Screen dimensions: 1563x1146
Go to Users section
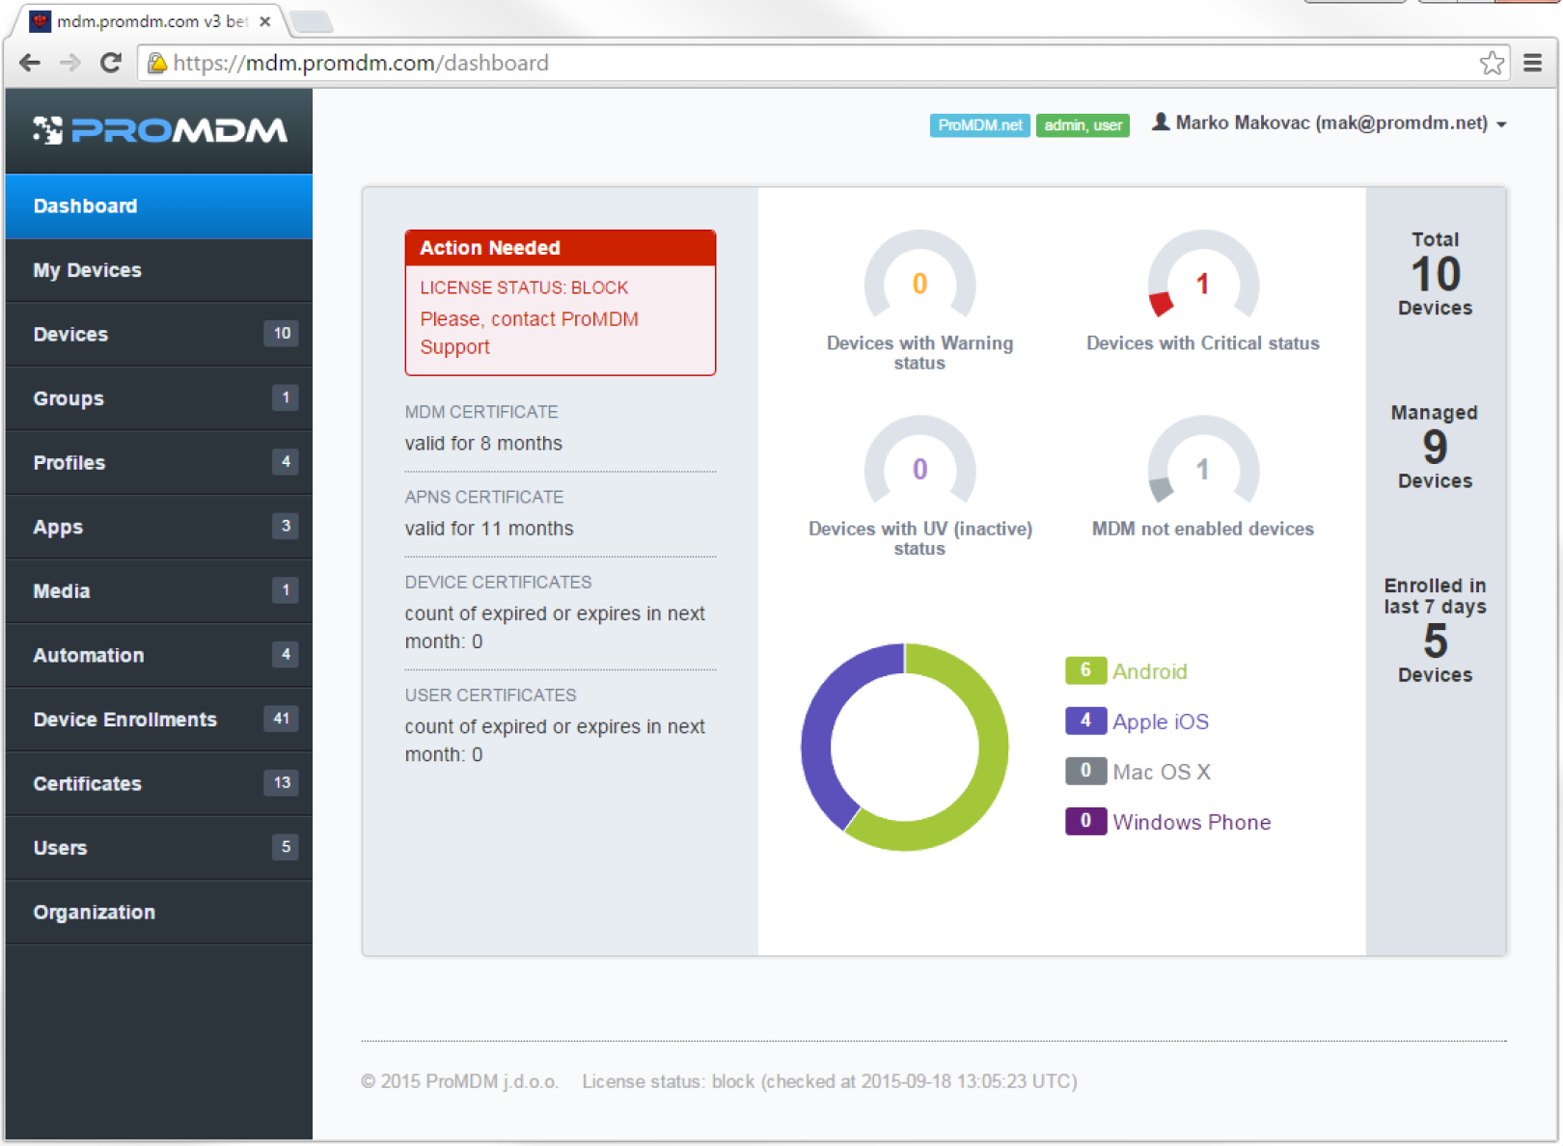(159, 848)
